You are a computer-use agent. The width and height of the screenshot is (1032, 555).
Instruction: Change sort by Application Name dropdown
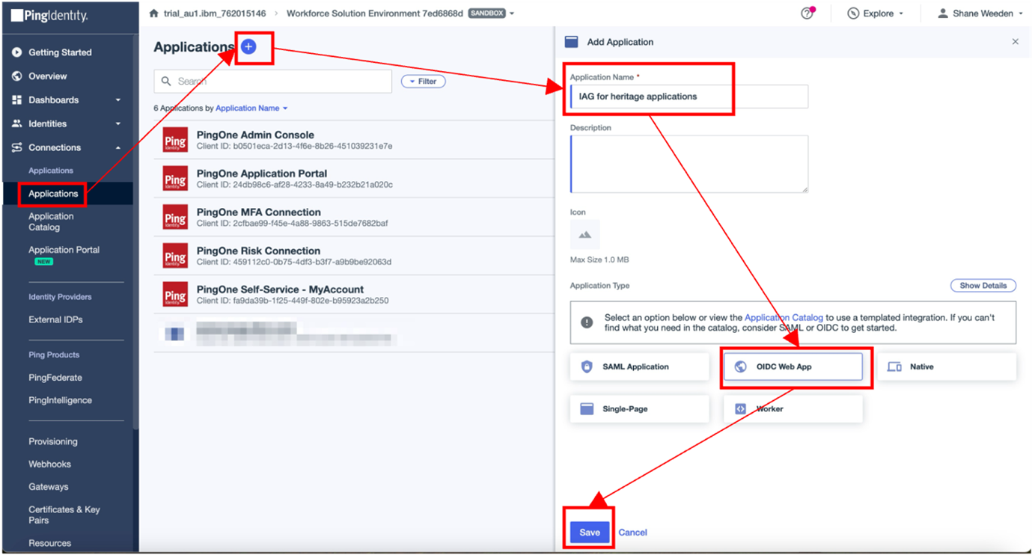[251, 108]
